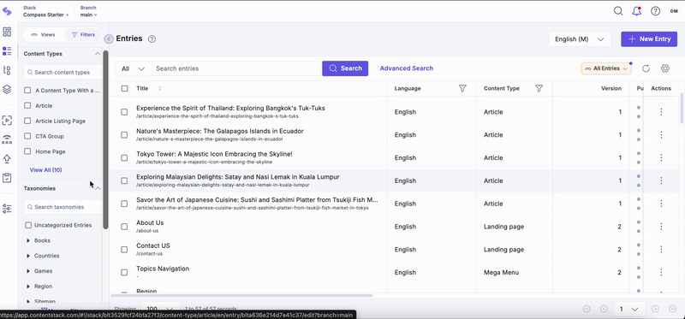The width and height of the screenshot is (685, 319).
Task: Select Topics Navigation entry checkbox
Action: click(x=124, y=273)
